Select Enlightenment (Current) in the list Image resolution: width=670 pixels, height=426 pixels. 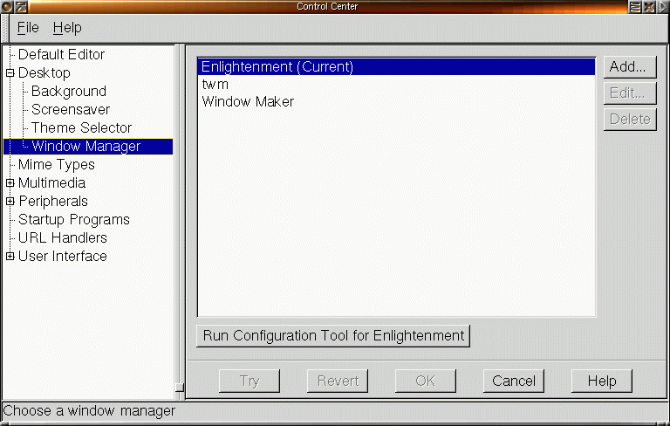point(397,66)
